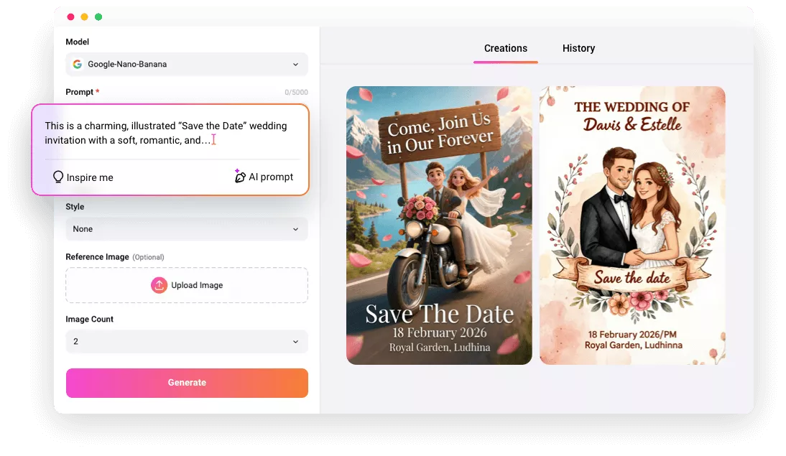Switch to the History tab

click(x=578, y=48)
